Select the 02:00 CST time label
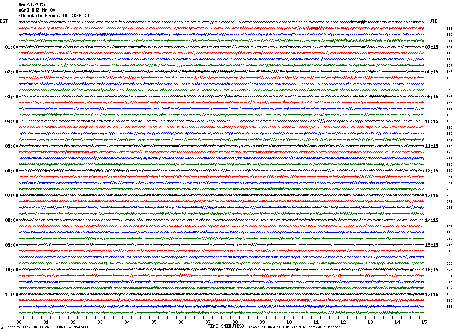This screenshot has height=332, width=454. (x=12, y=72)
